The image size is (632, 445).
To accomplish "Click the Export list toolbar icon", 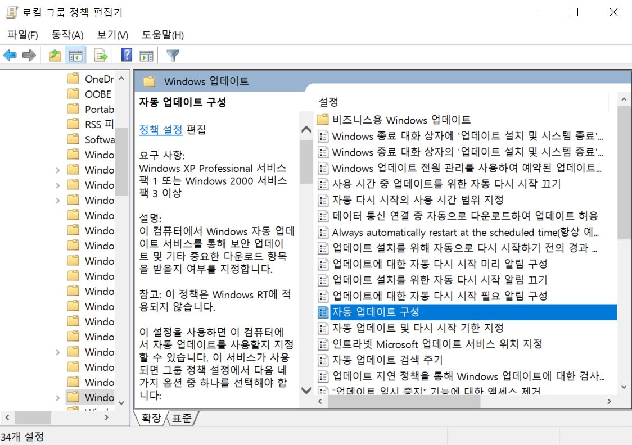I will [x=100, y=55].
